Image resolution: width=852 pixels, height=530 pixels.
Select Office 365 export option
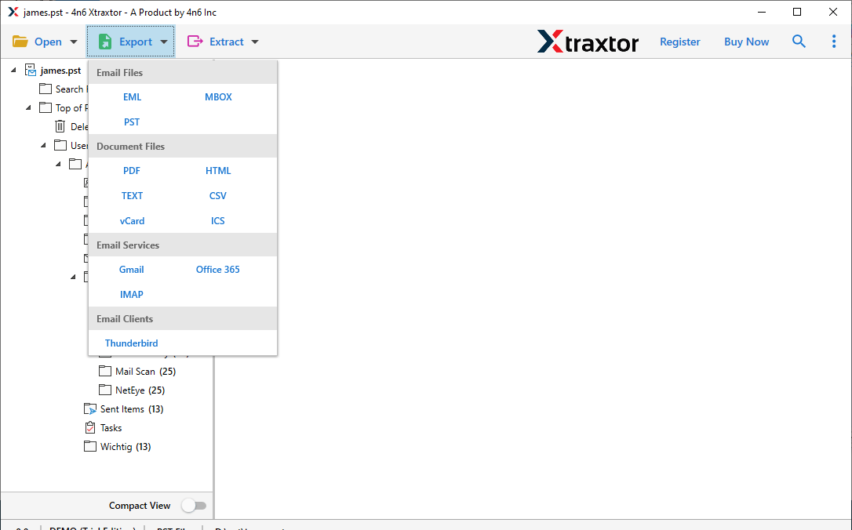(x=217, y=270)
